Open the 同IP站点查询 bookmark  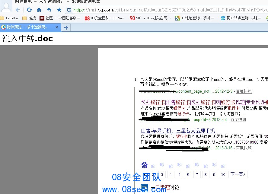point(241,18)
